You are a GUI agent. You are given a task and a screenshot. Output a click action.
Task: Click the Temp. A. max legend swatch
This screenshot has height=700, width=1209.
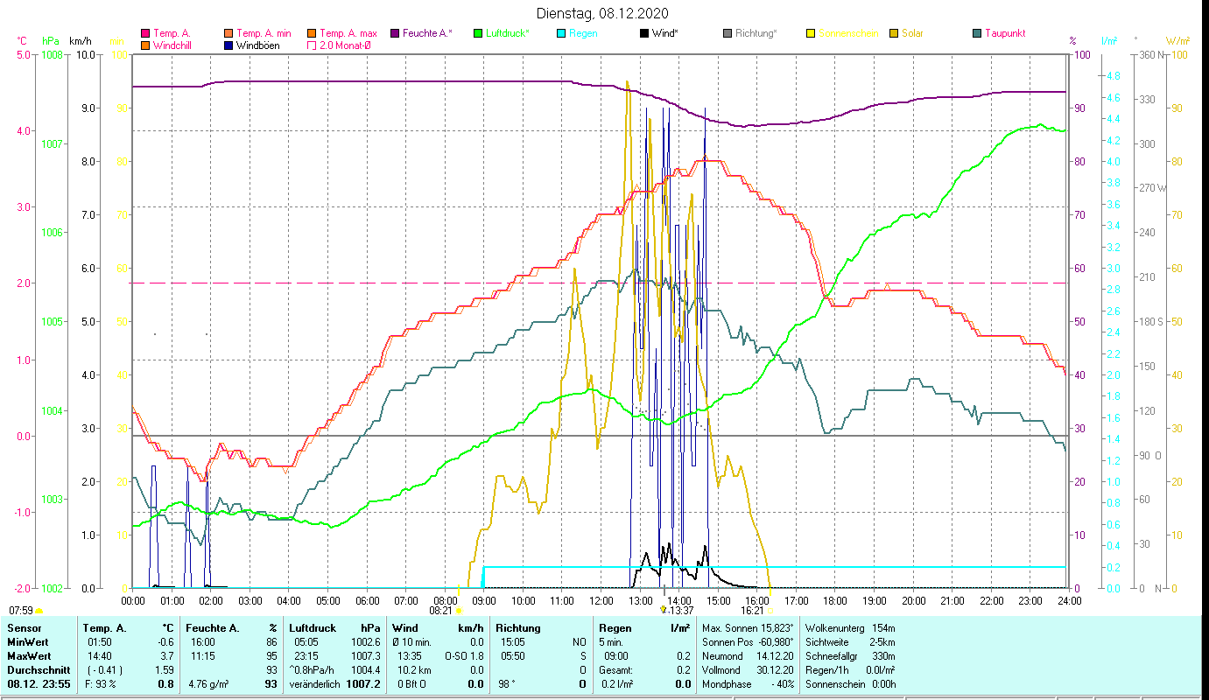tap(312, 34)
